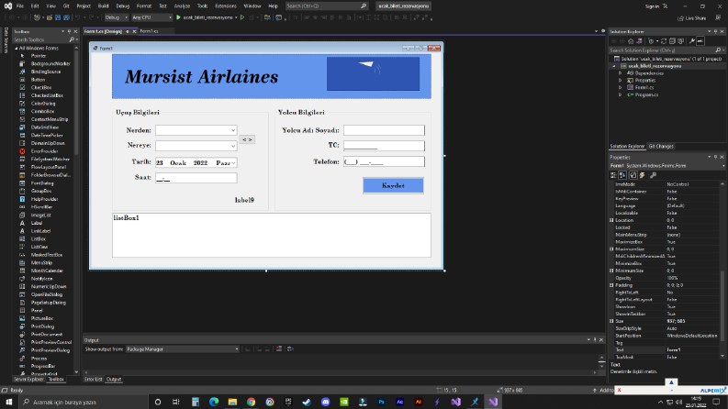Expand Form1.cs node in Solution Explorer
The width and height of the screenshot is (728, 409).
tap(621, 88)
